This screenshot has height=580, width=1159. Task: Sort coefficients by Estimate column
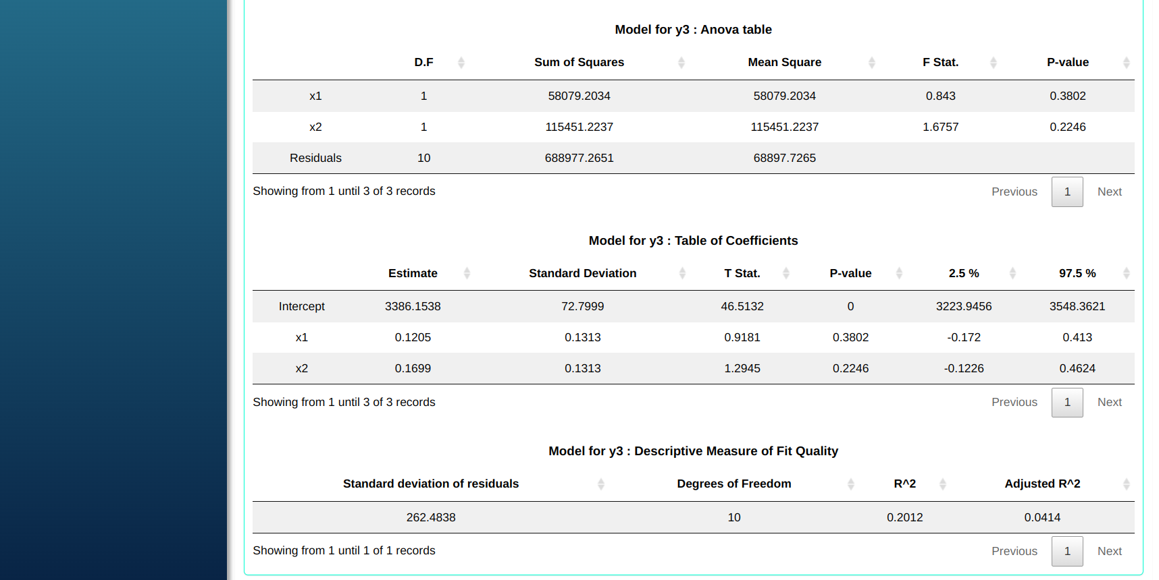413,273
